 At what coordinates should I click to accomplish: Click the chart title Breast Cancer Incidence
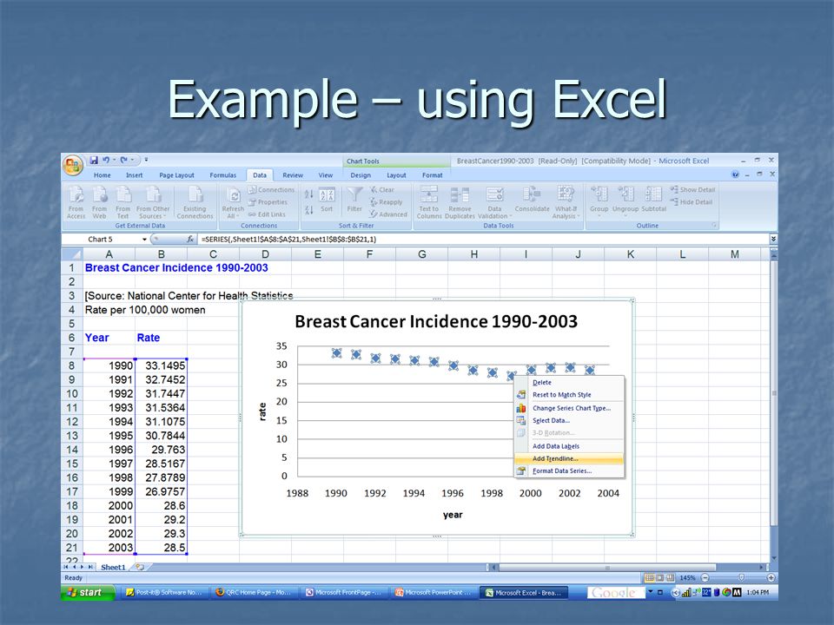(436, 321)
